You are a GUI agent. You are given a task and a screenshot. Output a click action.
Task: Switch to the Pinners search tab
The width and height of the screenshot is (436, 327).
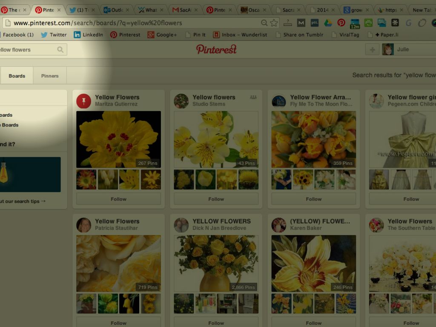pyautogui.click(x=50, y=76)
